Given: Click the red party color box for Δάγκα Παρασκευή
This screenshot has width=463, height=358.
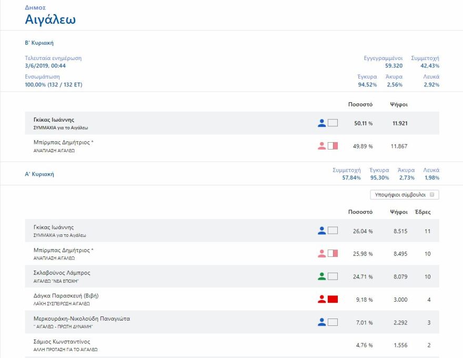Looking at the screenshot, I should point(333,299).
